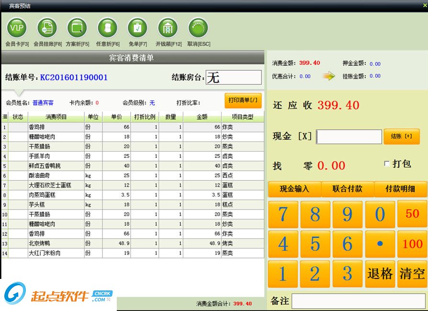This screenshot has width=428, height=311.
Task: Select row 13 北京烤鸭
Action: [133, 244]
